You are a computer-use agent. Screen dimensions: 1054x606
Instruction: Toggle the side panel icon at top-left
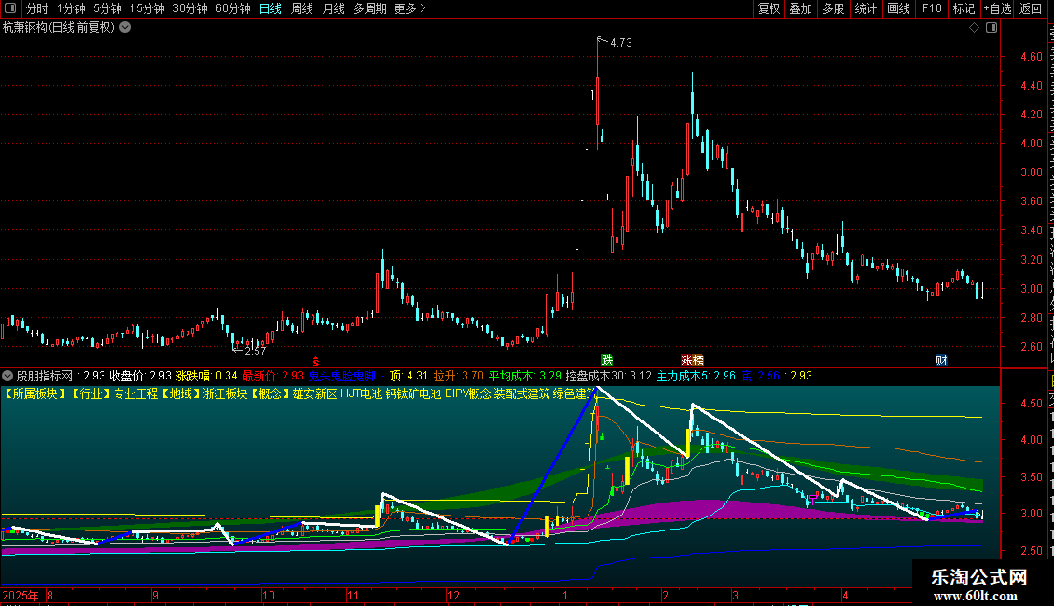coord(10,8)
